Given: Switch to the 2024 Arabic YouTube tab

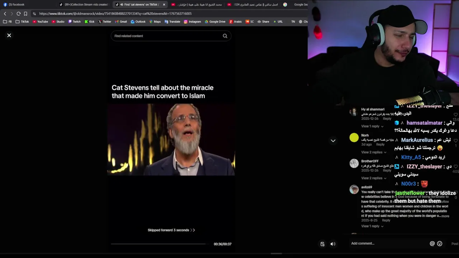Looking at the screenshot, I should (253, 5).
